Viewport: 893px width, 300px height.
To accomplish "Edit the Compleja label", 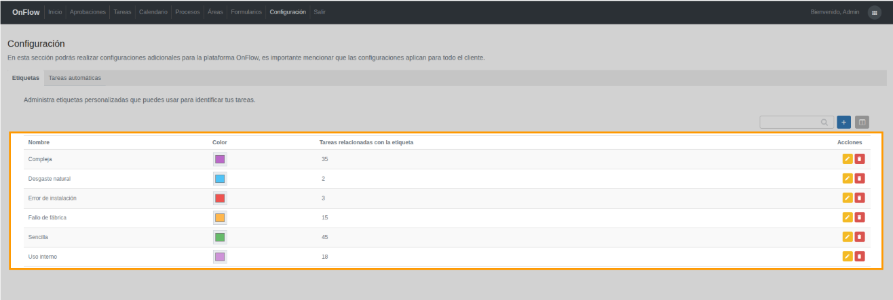I will (847, 159).
